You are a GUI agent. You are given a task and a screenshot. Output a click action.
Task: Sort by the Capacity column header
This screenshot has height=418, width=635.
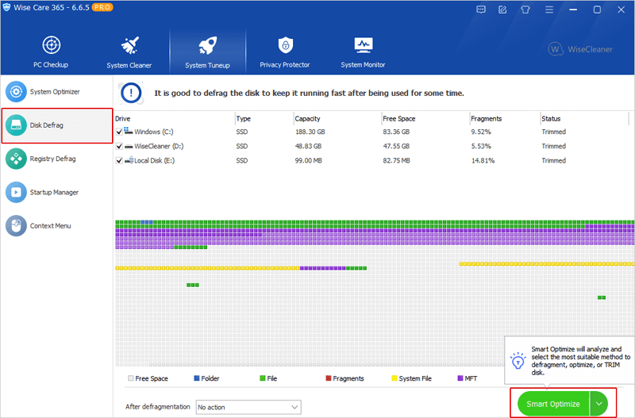(x=307, y=118)
